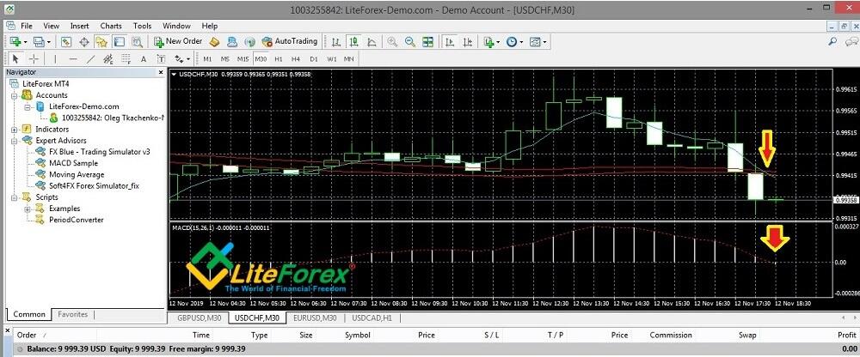860x357 pixels.
Task: Toggle the Navigator panel toolbar button
Action: pos(101,41)
